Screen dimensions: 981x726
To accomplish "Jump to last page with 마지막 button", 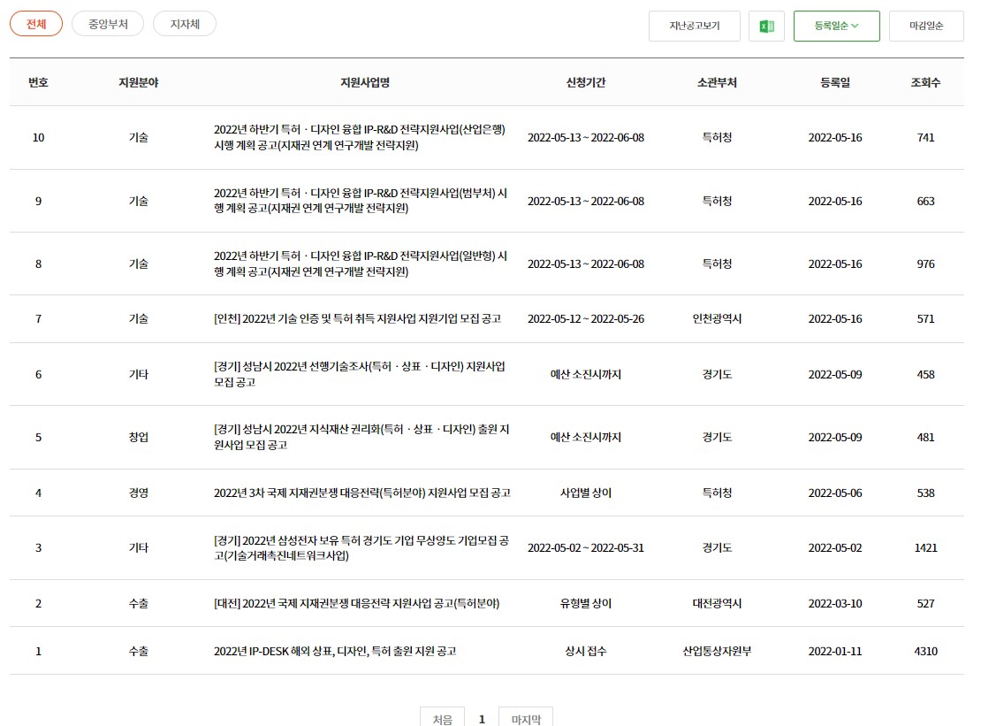I will 525,719.
